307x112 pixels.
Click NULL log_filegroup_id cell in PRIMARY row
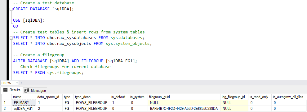pyautogui.click(x=234, y=103)
